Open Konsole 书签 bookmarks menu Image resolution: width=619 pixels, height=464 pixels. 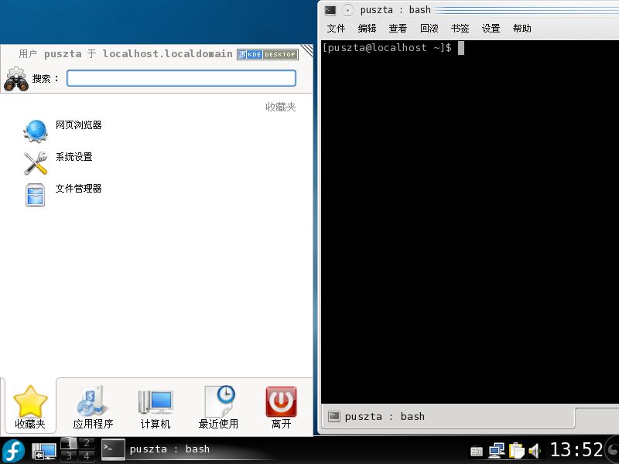tap(460, 29)
